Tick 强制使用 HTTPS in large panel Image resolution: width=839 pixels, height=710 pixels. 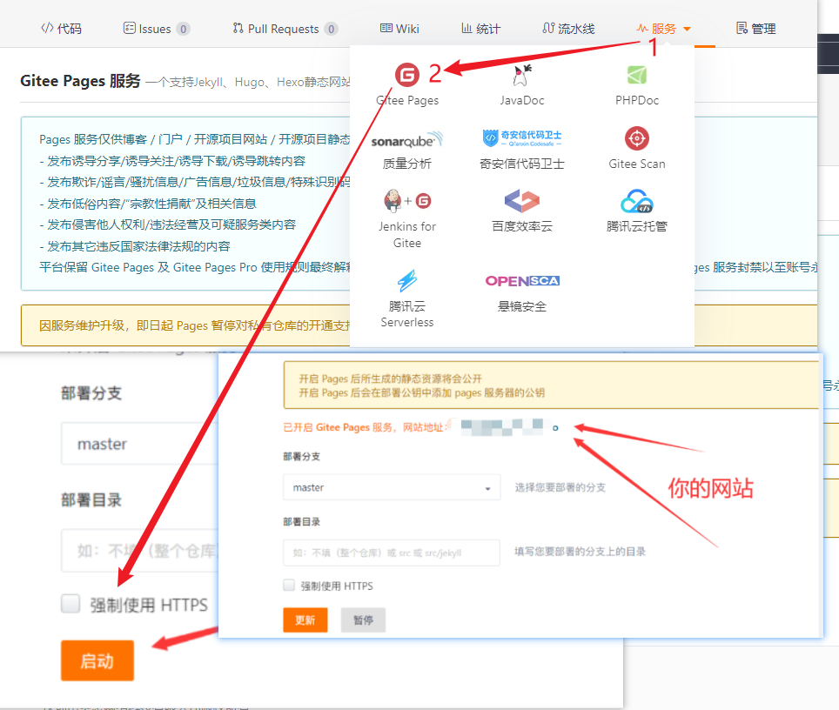pos(70,604)
